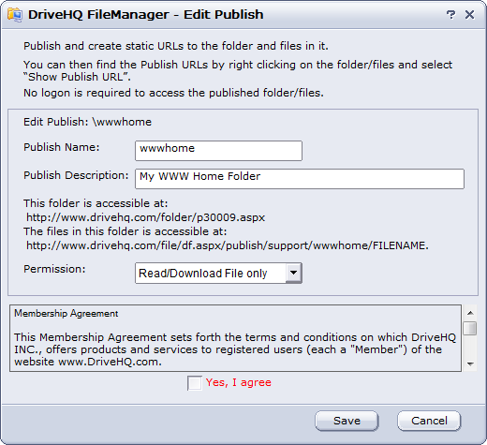Click the file URL ending in FILENAME
487x445 pixels.
point(228,245)
